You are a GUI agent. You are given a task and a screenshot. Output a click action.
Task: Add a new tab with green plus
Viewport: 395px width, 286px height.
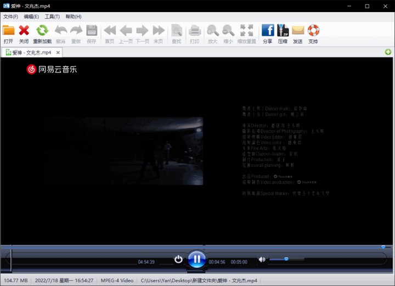coord(388,52)
